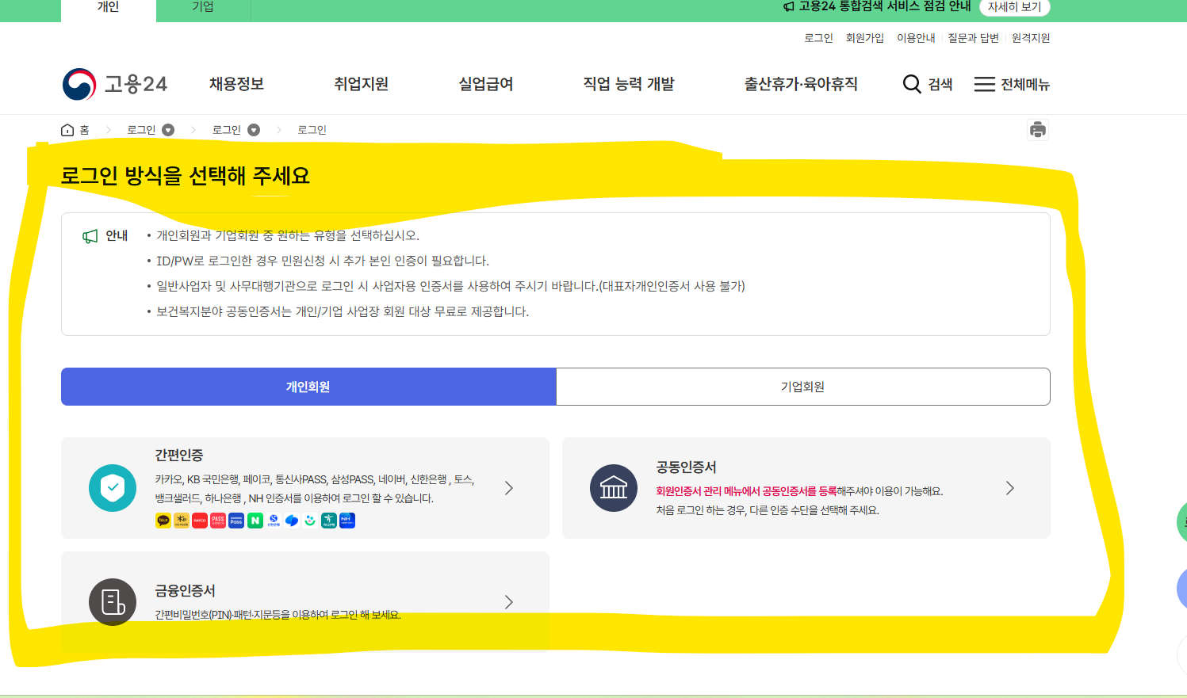1187x698 pixels.
Task: Click the home breadcrumb icon
Action: click(x=67, y=129)
